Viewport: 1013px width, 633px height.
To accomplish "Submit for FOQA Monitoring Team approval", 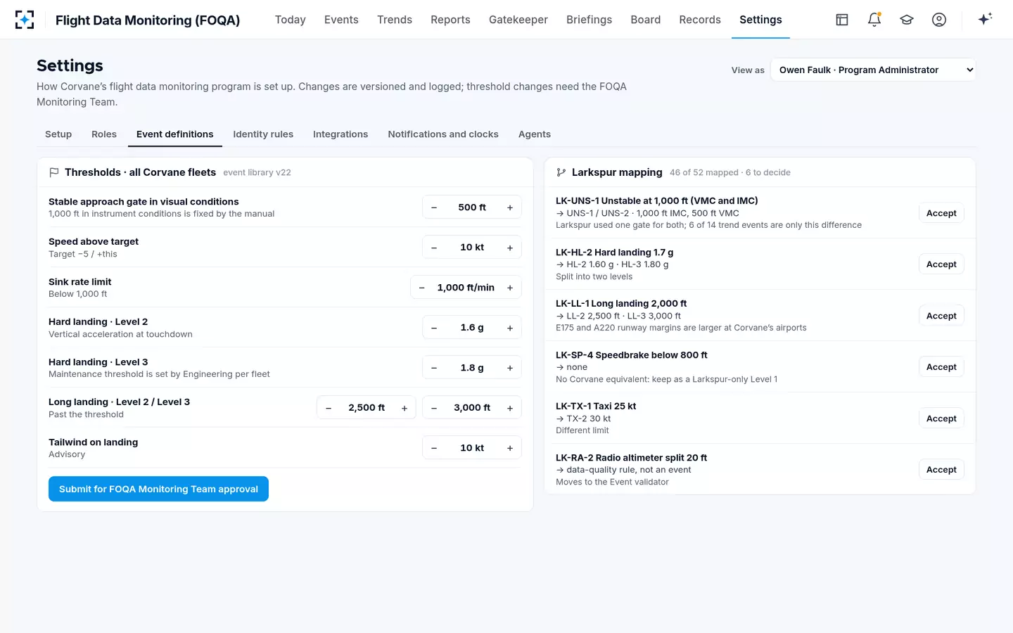I will click(158, 489).
